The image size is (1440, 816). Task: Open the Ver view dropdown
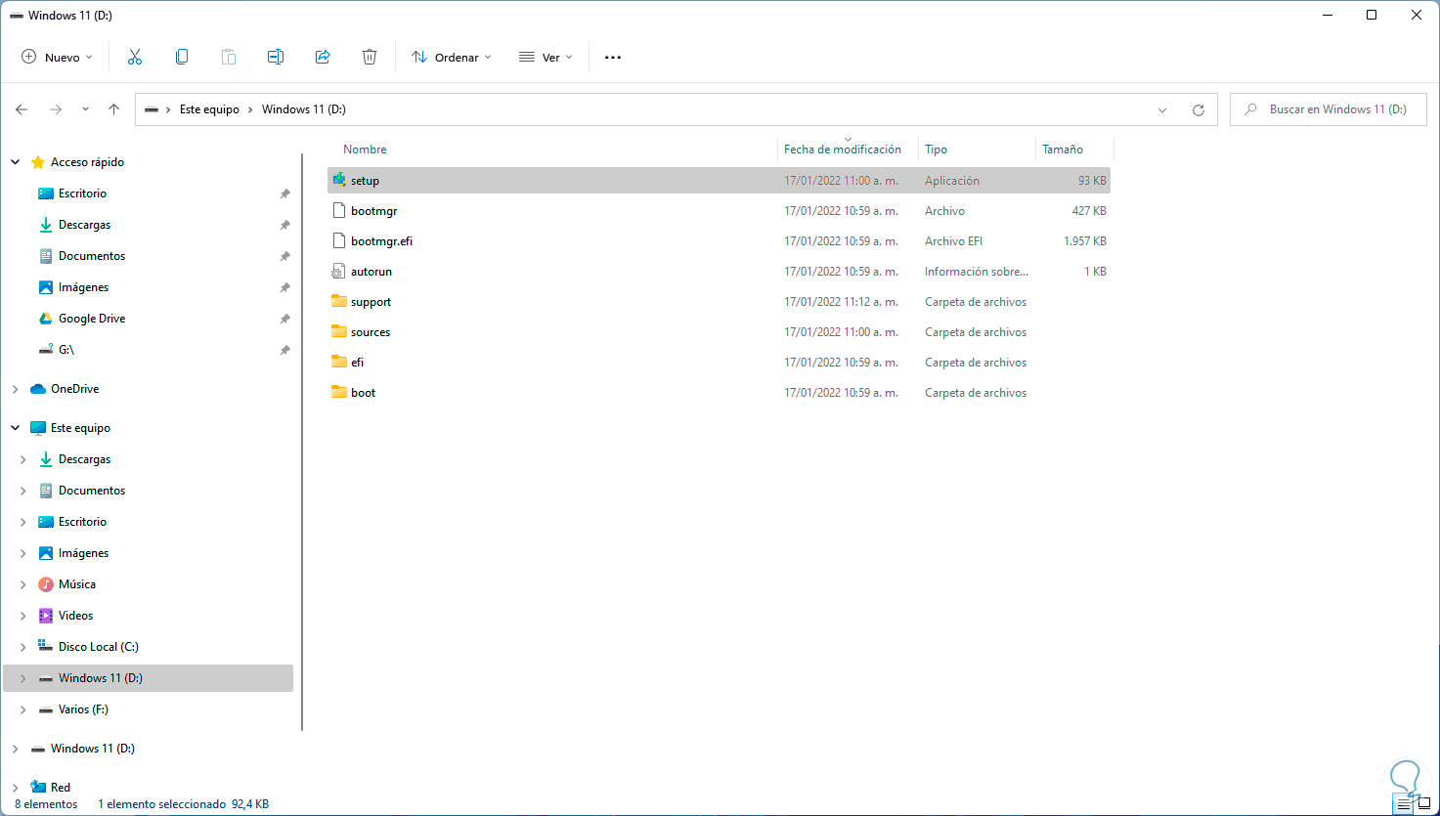(545, 57)
